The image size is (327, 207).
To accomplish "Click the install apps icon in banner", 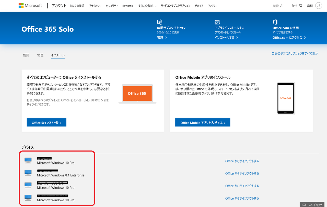I will (217, 22).
